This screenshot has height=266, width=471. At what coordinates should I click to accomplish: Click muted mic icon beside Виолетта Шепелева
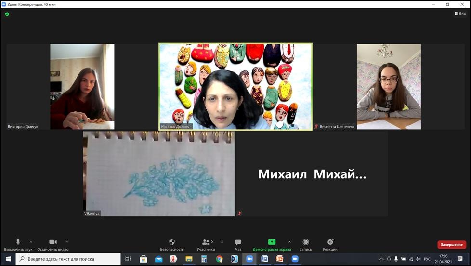coord(316,127)
